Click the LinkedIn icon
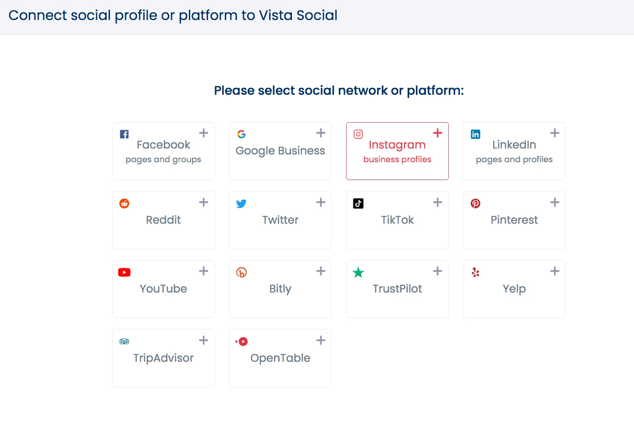Viewport: 634px width, 432px height. [475, 134]
